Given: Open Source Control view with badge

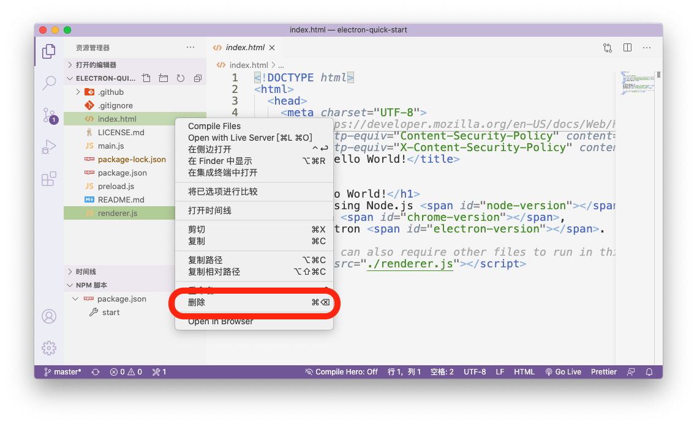Looking at the screenshot, I should pyautogui.click(x=49, y=115).
